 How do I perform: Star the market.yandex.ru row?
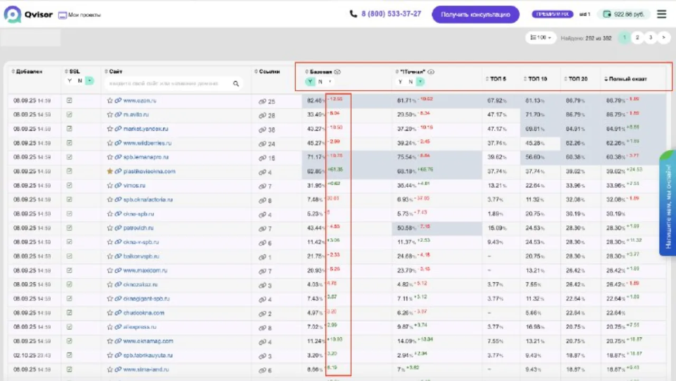(110, 129)
